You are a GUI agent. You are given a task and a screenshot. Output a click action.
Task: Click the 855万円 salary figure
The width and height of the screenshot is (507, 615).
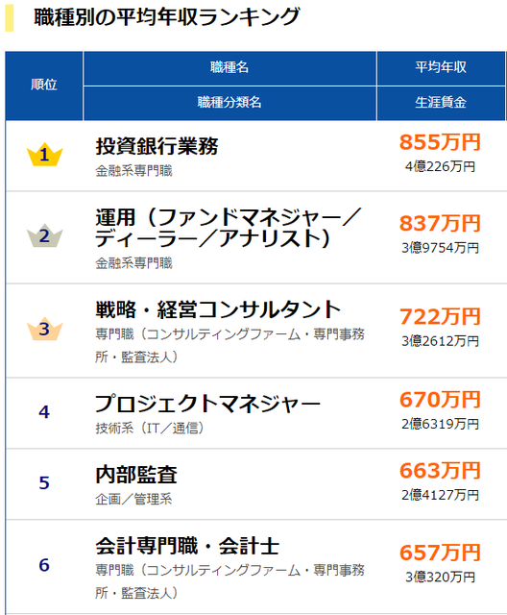[440, 142]
